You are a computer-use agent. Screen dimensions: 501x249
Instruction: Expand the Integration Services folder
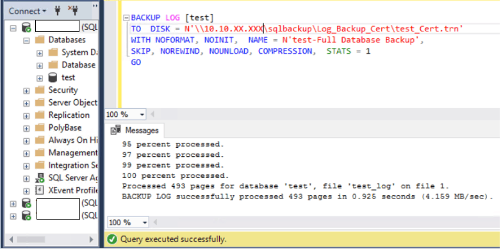coord(26,166)
